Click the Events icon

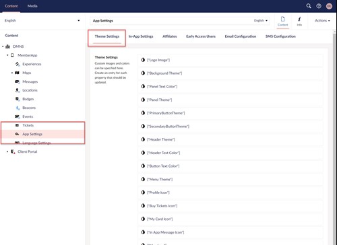point(18,116)
